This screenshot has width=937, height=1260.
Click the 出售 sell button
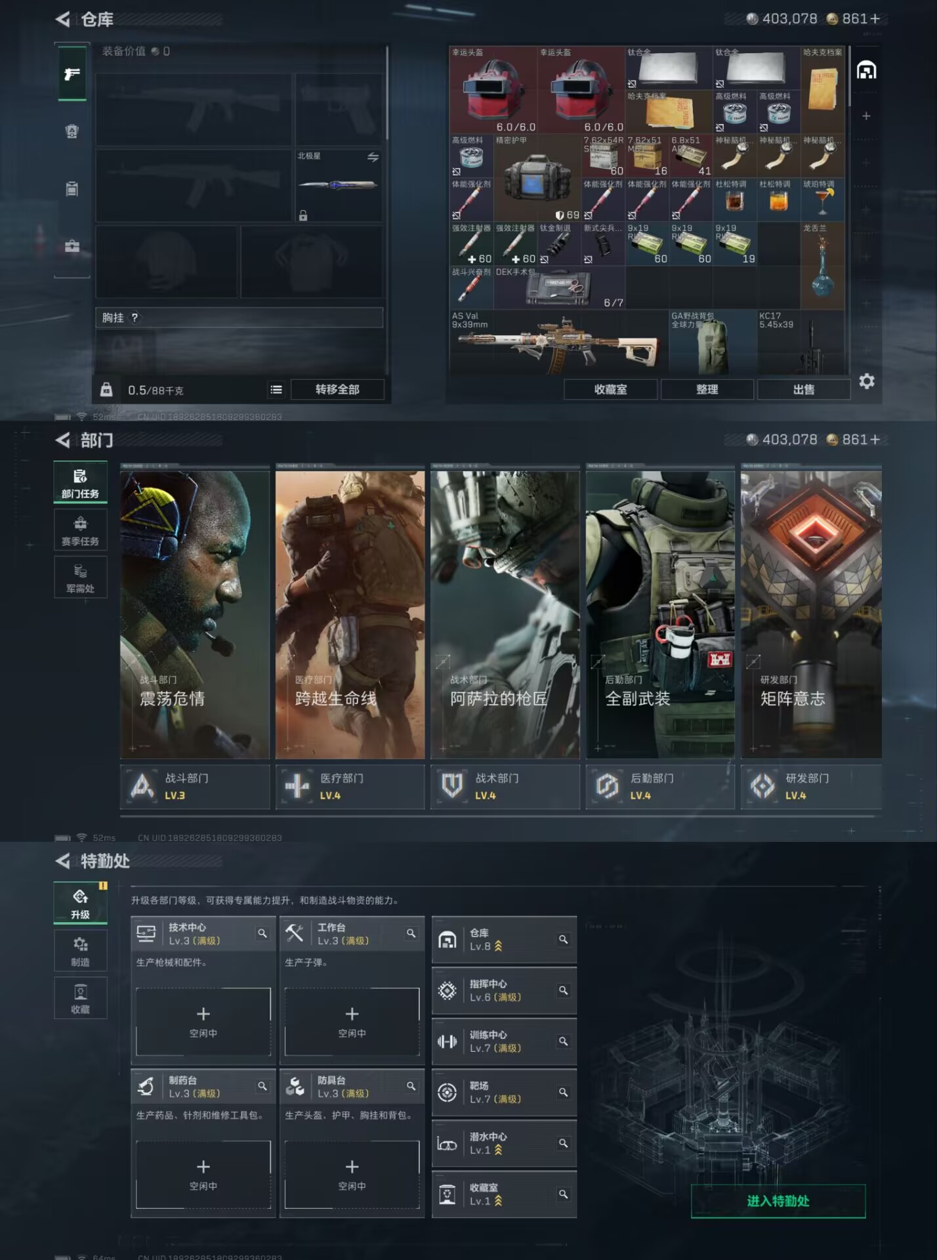click(x=804, y=390)
